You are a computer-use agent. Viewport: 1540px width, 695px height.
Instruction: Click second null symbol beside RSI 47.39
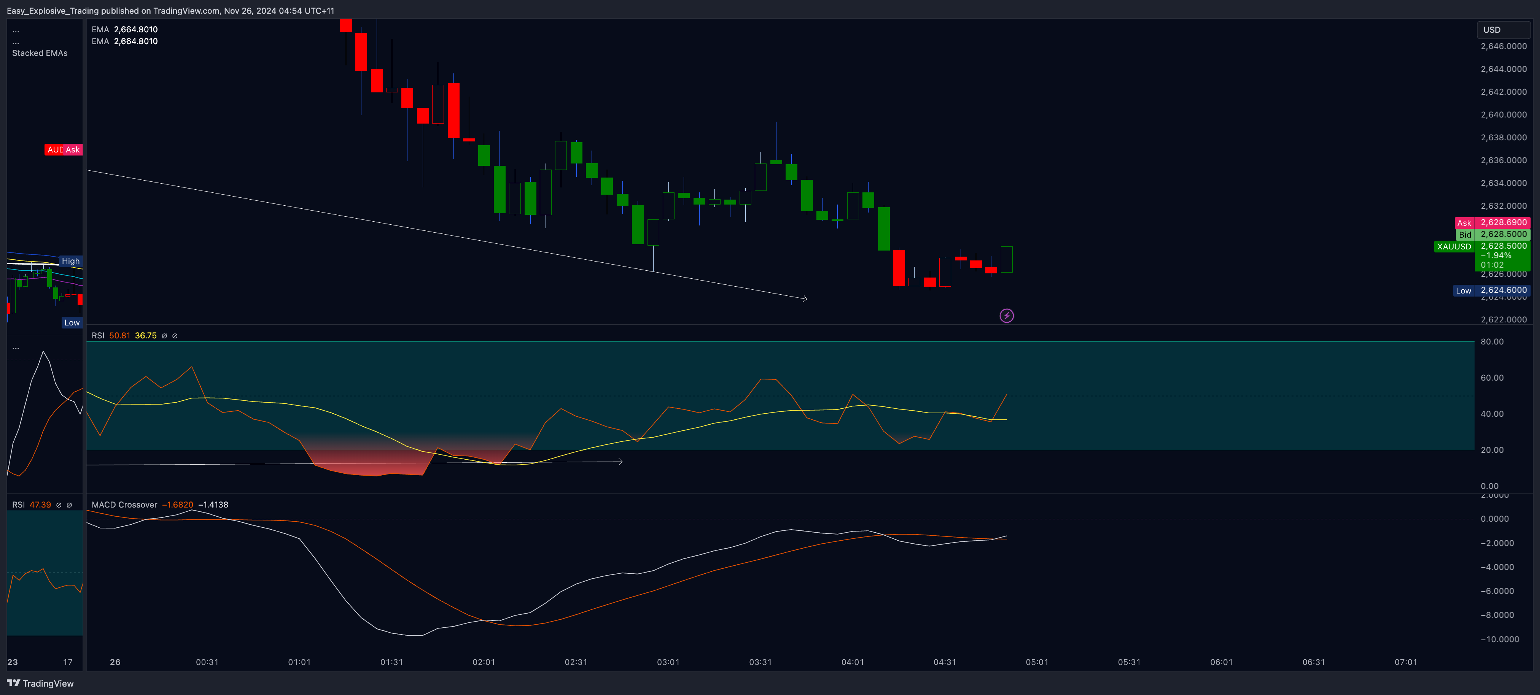click(69, 505)
